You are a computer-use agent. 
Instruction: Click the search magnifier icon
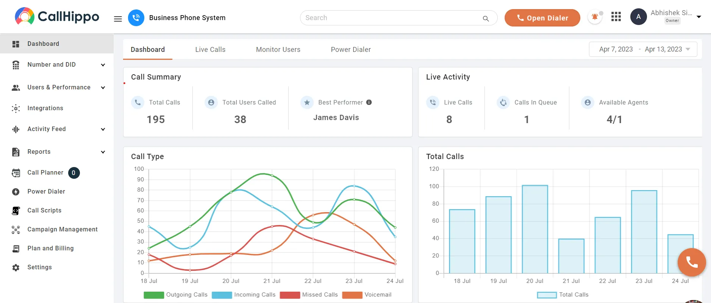486,18
